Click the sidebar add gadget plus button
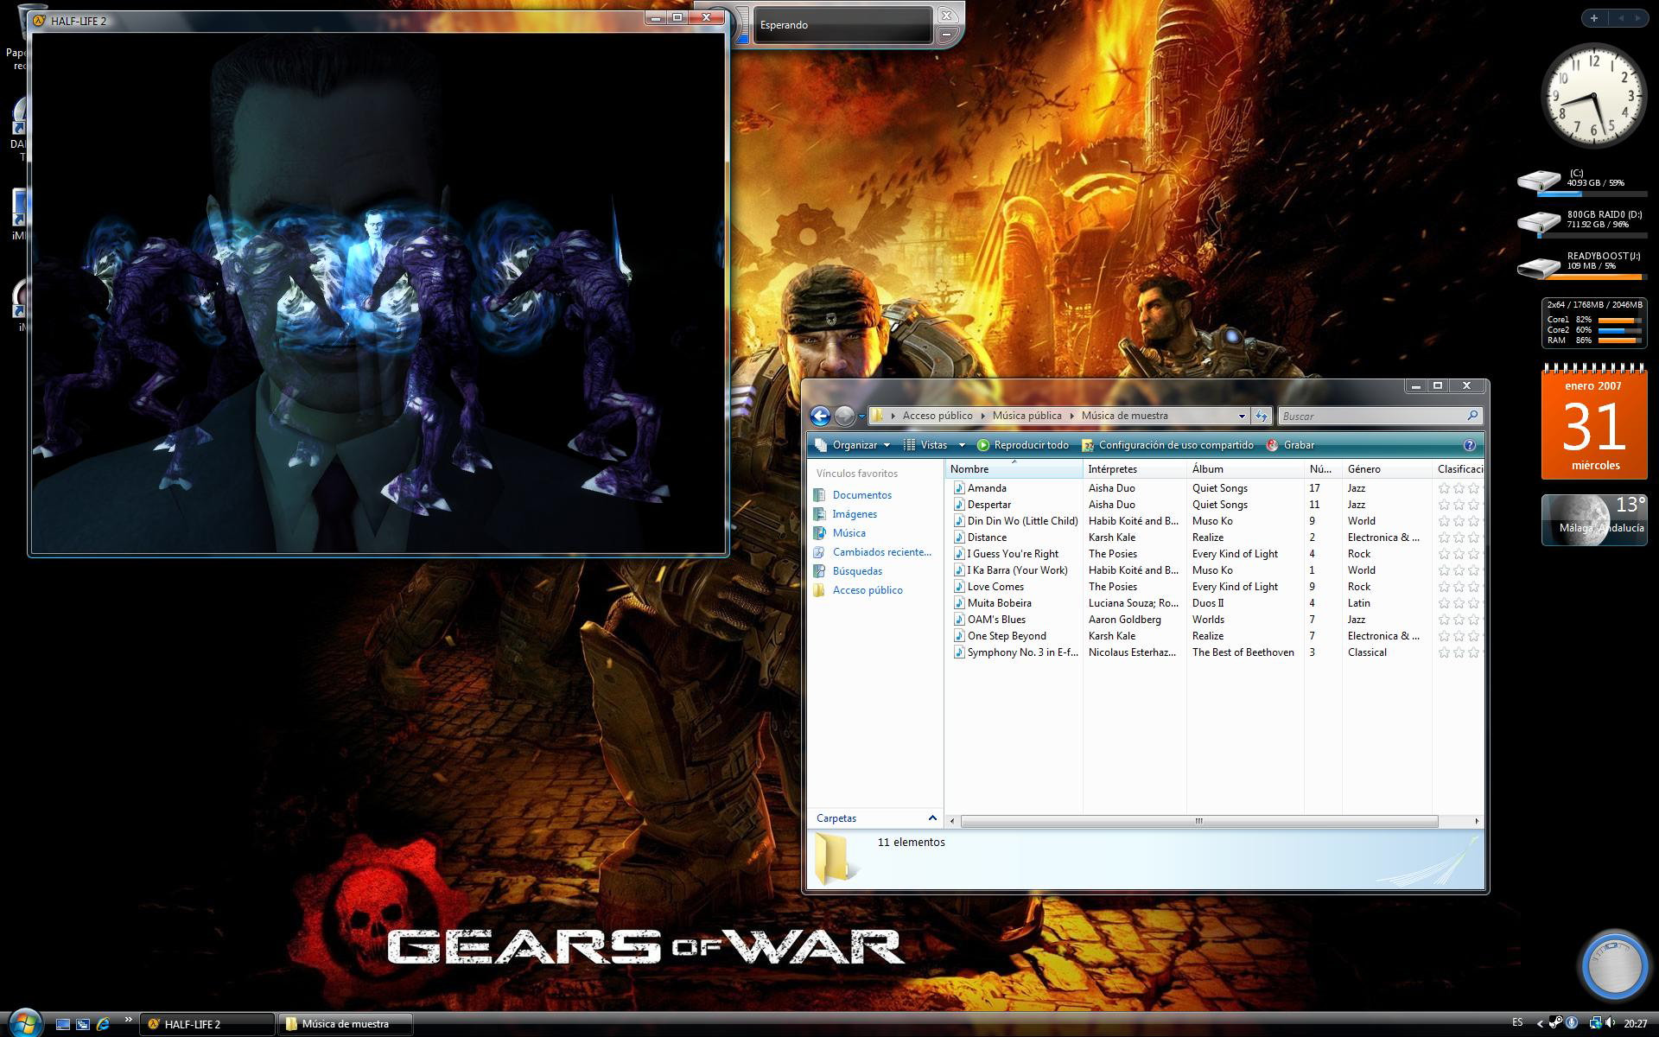This screenshot has height=1037, width=1659. pyautogui.click(x=1593, y=17)
